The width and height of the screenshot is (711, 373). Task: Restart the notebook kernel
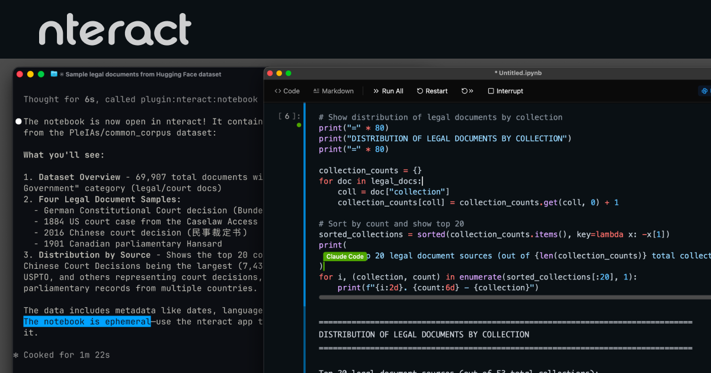(432, 91)
